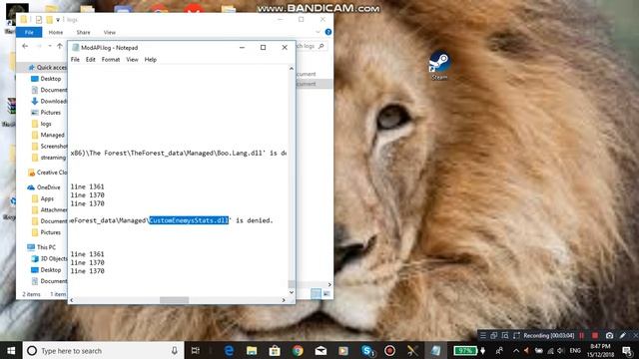Image resolution: width=639 pixels, height=359 pixels.
Task: Open Google Chrome from taskbar
Action: [x=298, y=350]
